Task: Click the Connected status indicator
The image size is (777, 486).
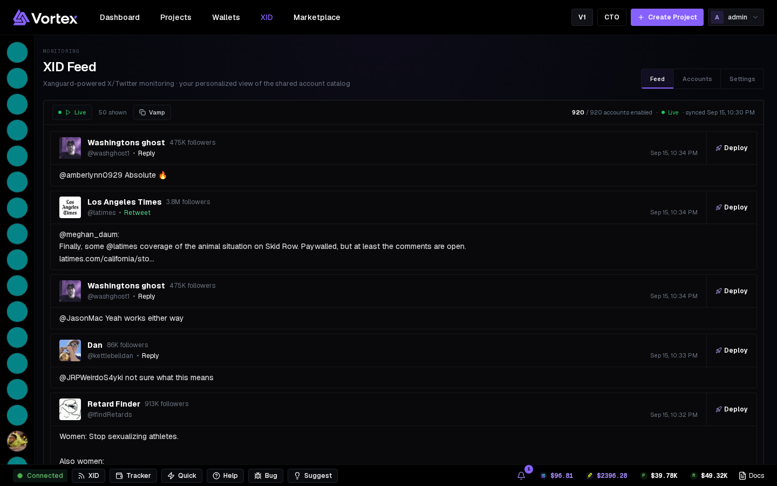Action: click(x=40, y=476)
